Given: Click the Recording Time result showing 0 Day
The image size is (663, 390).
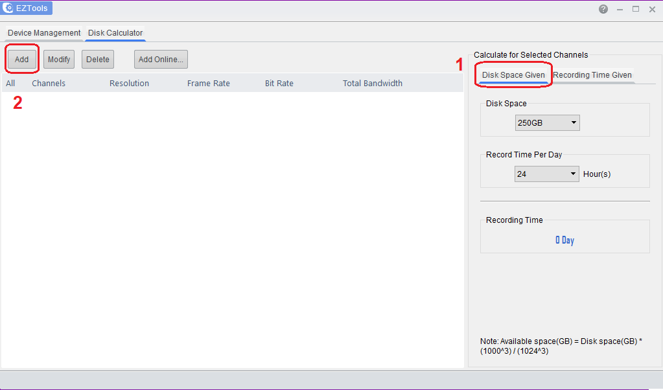Looking at the screenshot, I should [x=564, y=240].
